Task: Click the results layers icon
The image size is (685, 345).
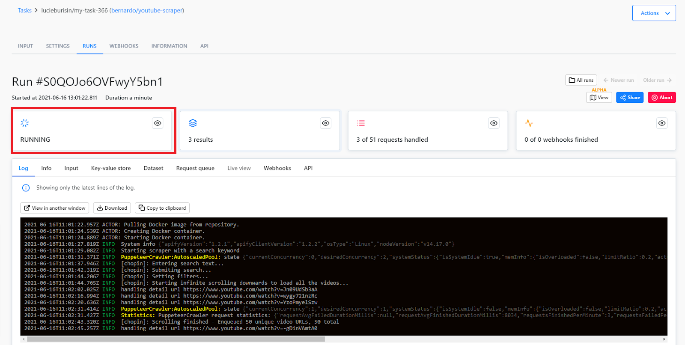Action: [193, 123]
